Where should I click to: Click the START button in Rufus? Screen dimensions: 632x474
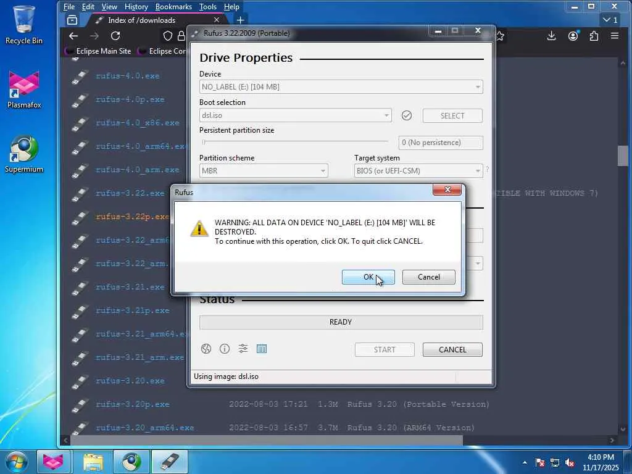(385, 349)
